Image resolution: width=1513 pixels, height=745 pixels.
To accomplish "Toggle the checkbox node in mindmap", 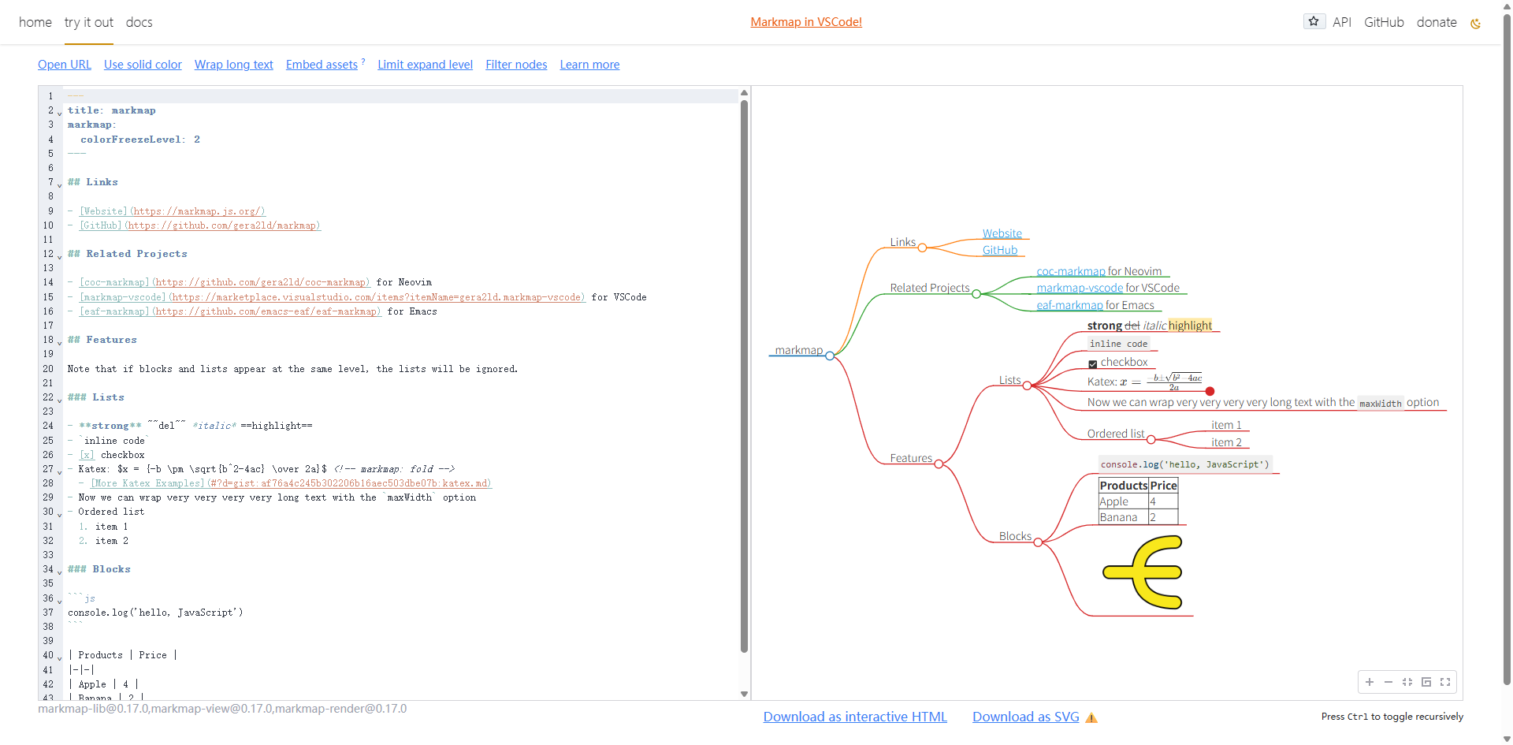I will (x=1093, y=363).
